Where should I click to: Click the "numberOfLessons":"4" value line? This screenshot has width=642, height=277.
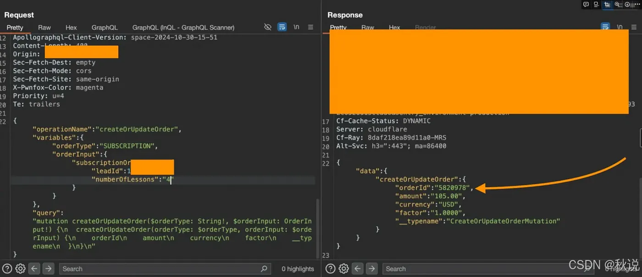point(132,180)
